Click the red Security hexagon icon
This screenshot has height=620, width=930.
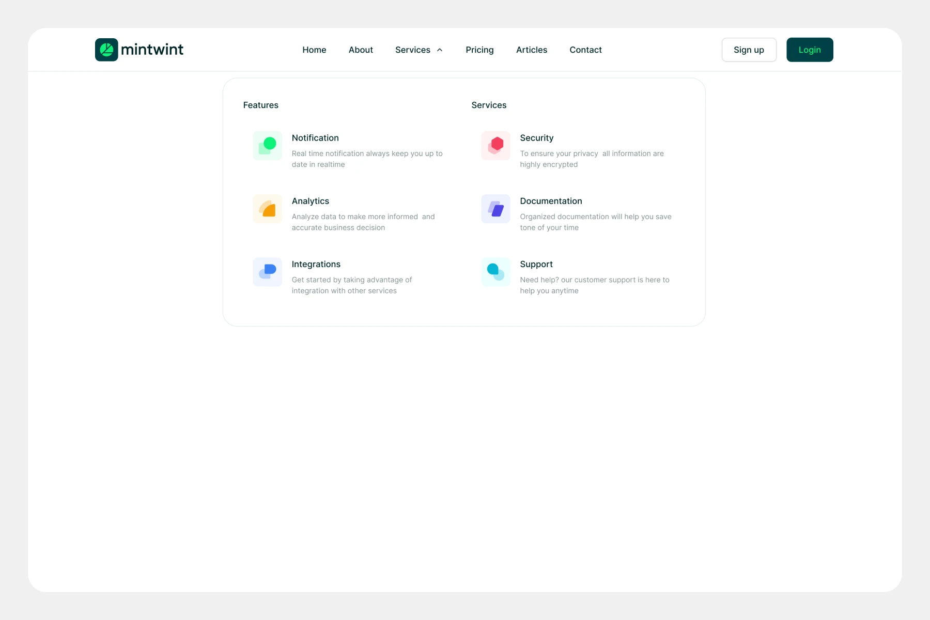(x=495, y=146)
